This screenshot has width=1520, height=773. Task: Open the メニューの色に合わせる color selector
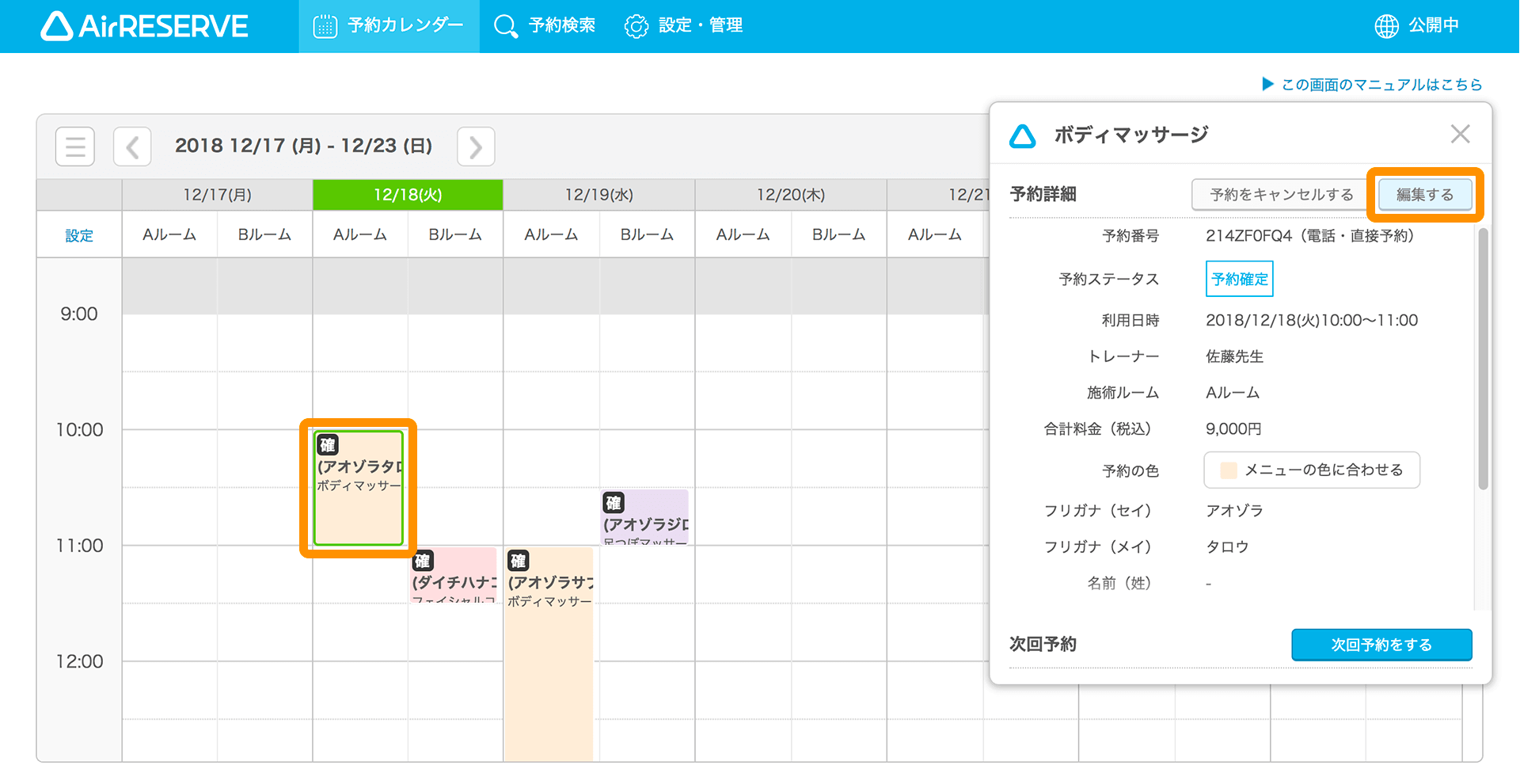pyautogui.click(x=1312, y=470)
